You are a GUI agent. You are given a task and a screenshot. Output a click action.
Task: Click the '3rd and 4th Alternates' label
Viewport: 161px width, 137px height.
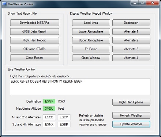click(26, 125)
